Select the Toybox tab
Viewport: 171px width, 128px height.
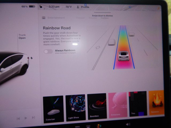click(x=104, y=18)
